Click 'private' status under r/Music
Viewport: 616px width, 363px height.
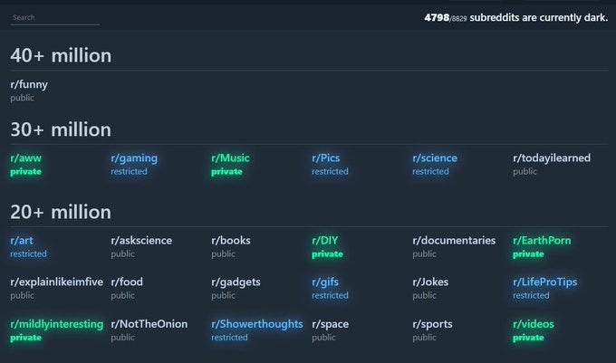pyautogui.click(x=226, y=172)
